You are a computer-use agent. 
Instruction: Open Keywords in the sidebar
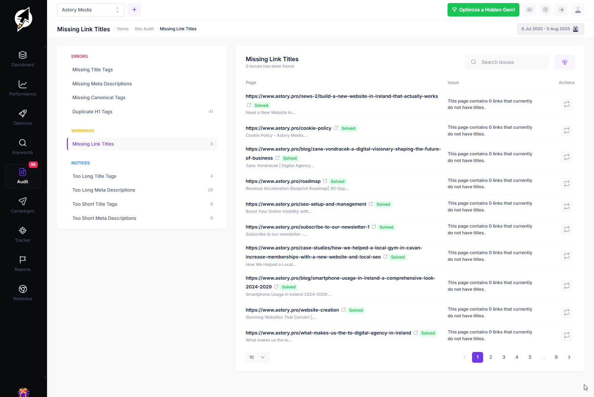[23, 147]
